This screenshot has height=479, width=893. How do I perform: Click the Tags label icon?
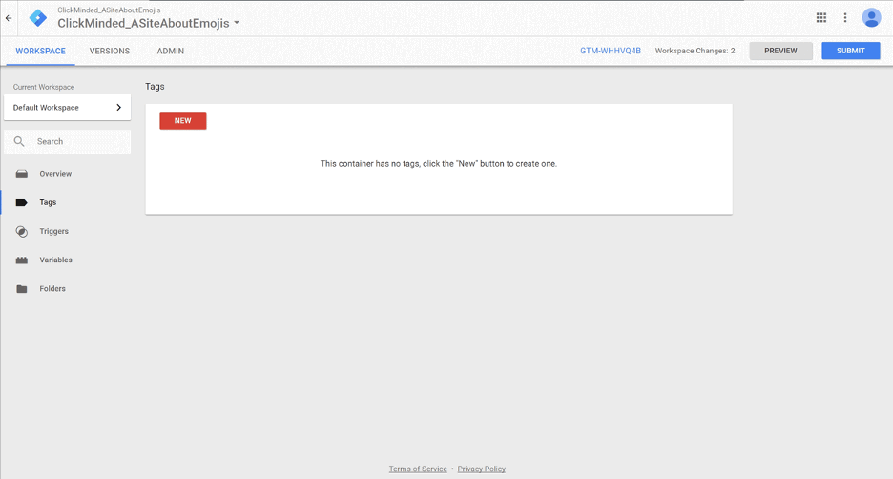[22, 202]
